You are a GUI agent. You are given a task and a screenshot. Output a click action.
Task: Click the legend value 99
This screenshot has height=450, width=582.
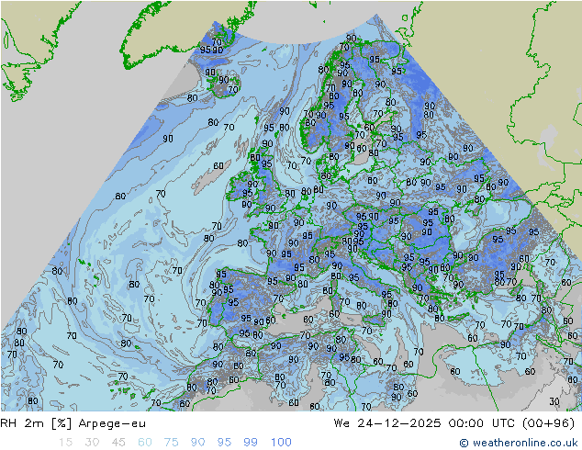pos(251,443)
